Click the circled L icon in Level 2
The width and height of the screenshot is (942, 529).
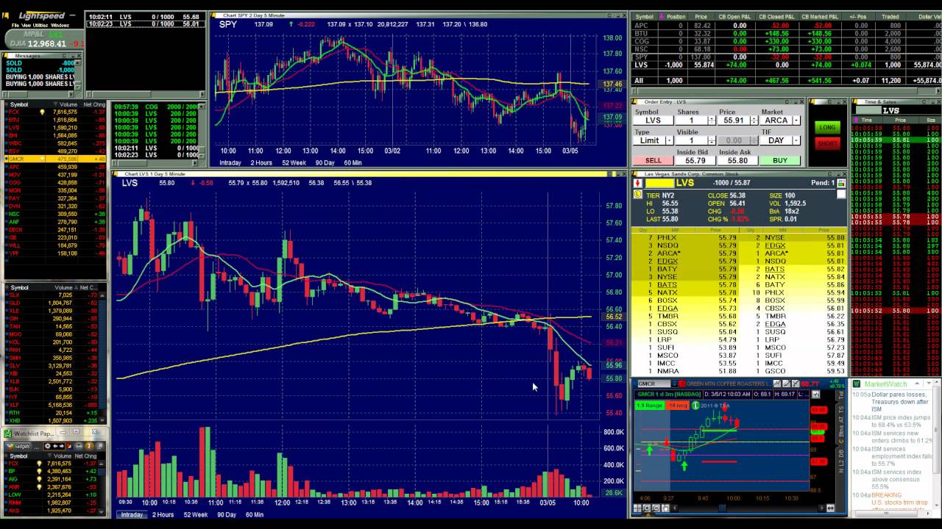point(637,194)
